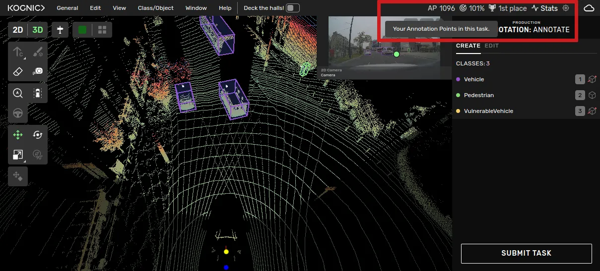Select the single green view layout
This screenshot has width=600, height=271.
pyautogui.click(x=82, y=30)
